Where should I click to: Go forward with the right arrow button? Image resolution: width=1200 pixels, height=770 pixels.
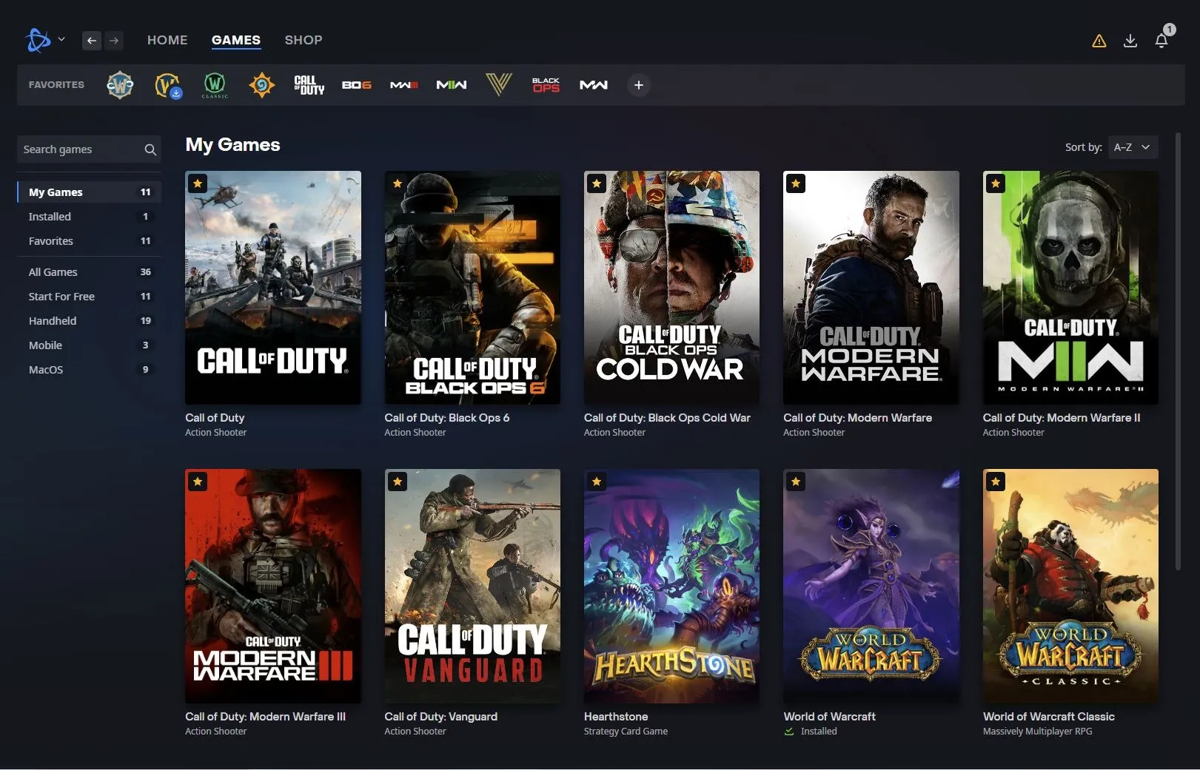[114, 41]
